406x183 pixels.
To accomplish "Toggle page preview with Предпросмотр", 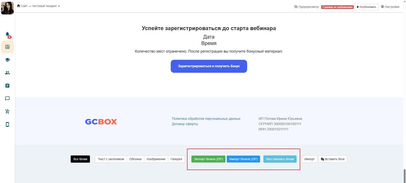I will pyautogui.click(x=306, y=7).
